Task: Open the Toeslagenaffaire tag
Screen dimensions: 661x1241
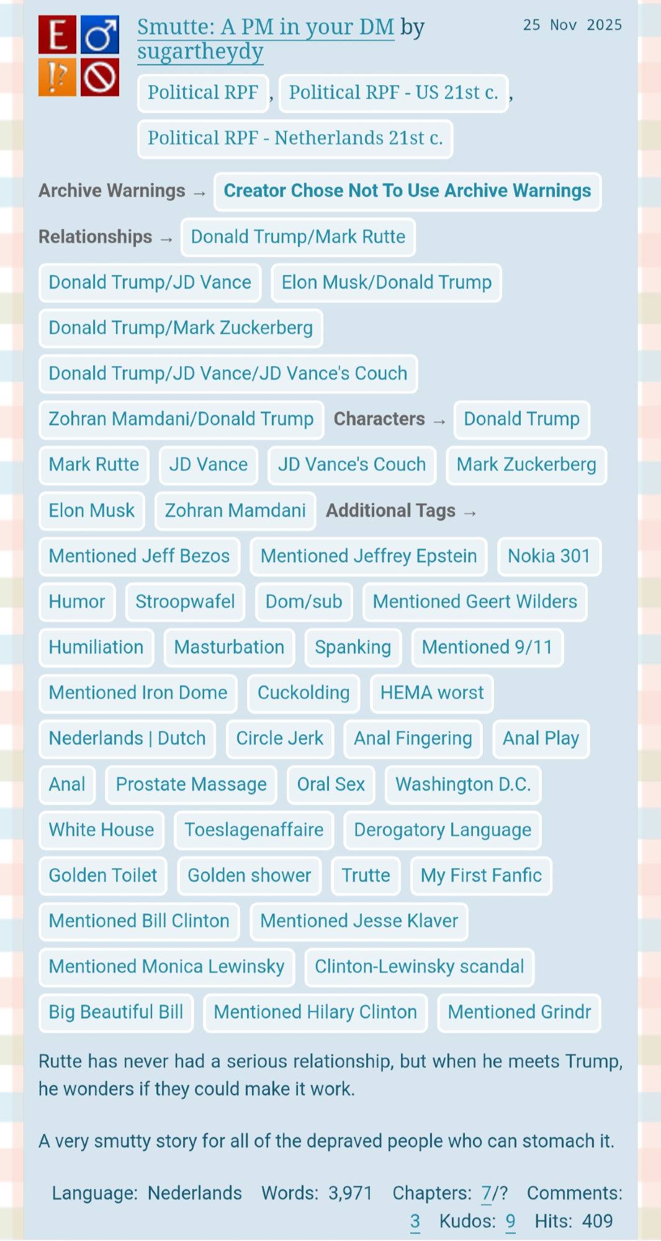Action: coord(254,830)
